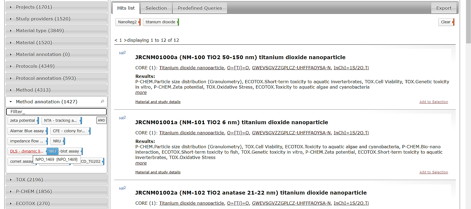This screenshot has height=209, width=471.
Task: Remove the titanium dioxide tag via its green handle
Action: (x=178, y=22)
